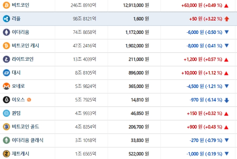The height and width of the screenshot is (159, 237).
Task: Click the red up triangle in the 라이트코인 row
Action: tap(226, 60)
